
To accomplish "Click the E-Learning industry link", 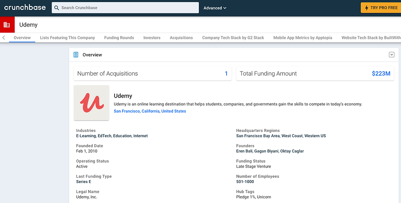I will 86,136.
